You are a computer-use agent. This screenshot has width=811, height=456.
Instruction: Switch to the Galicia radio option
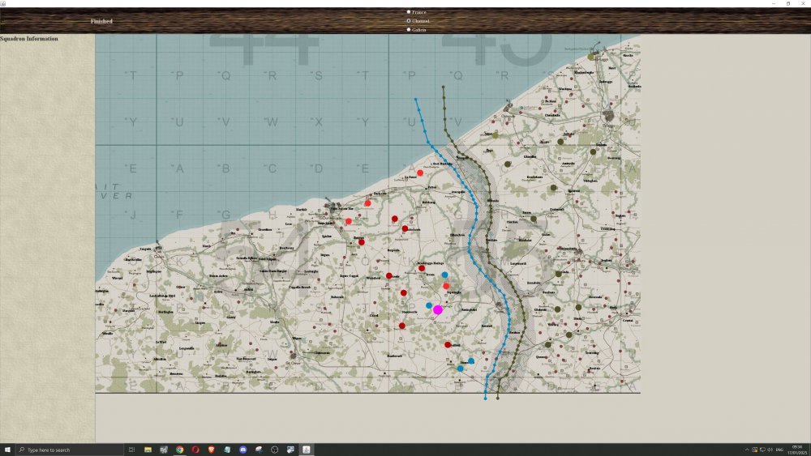click(409, 30)
